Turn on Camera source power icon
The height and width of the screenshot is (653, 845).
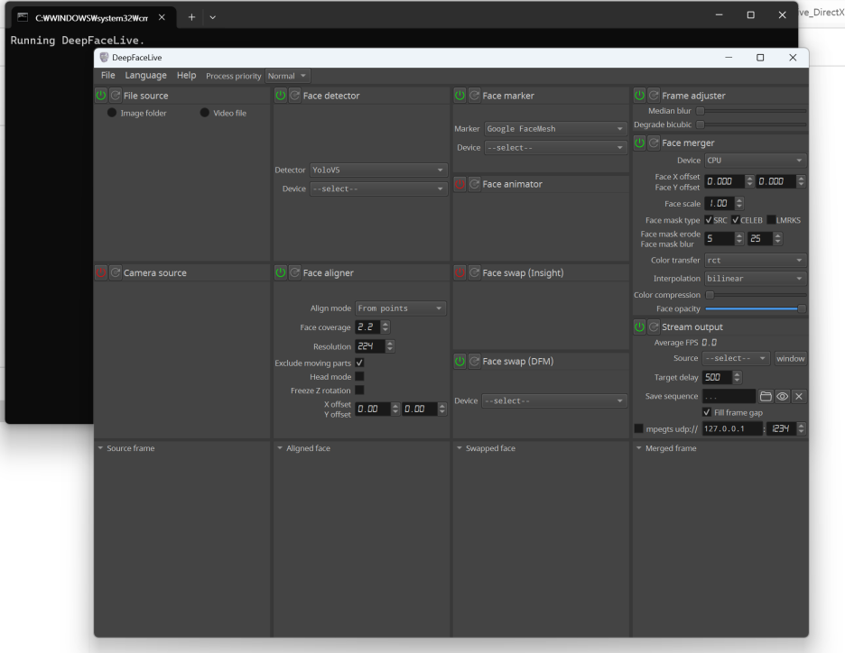[101, 272]
